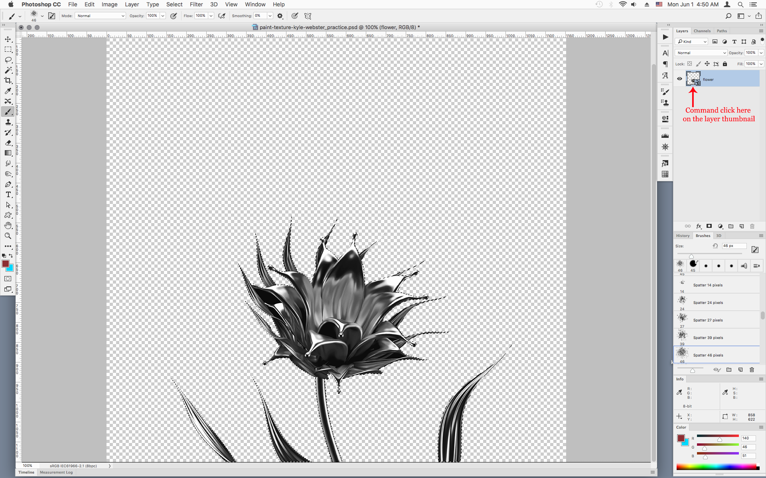766x478 pixels.
Task: Click the Add layer mask icon
Action: [709, 226]
